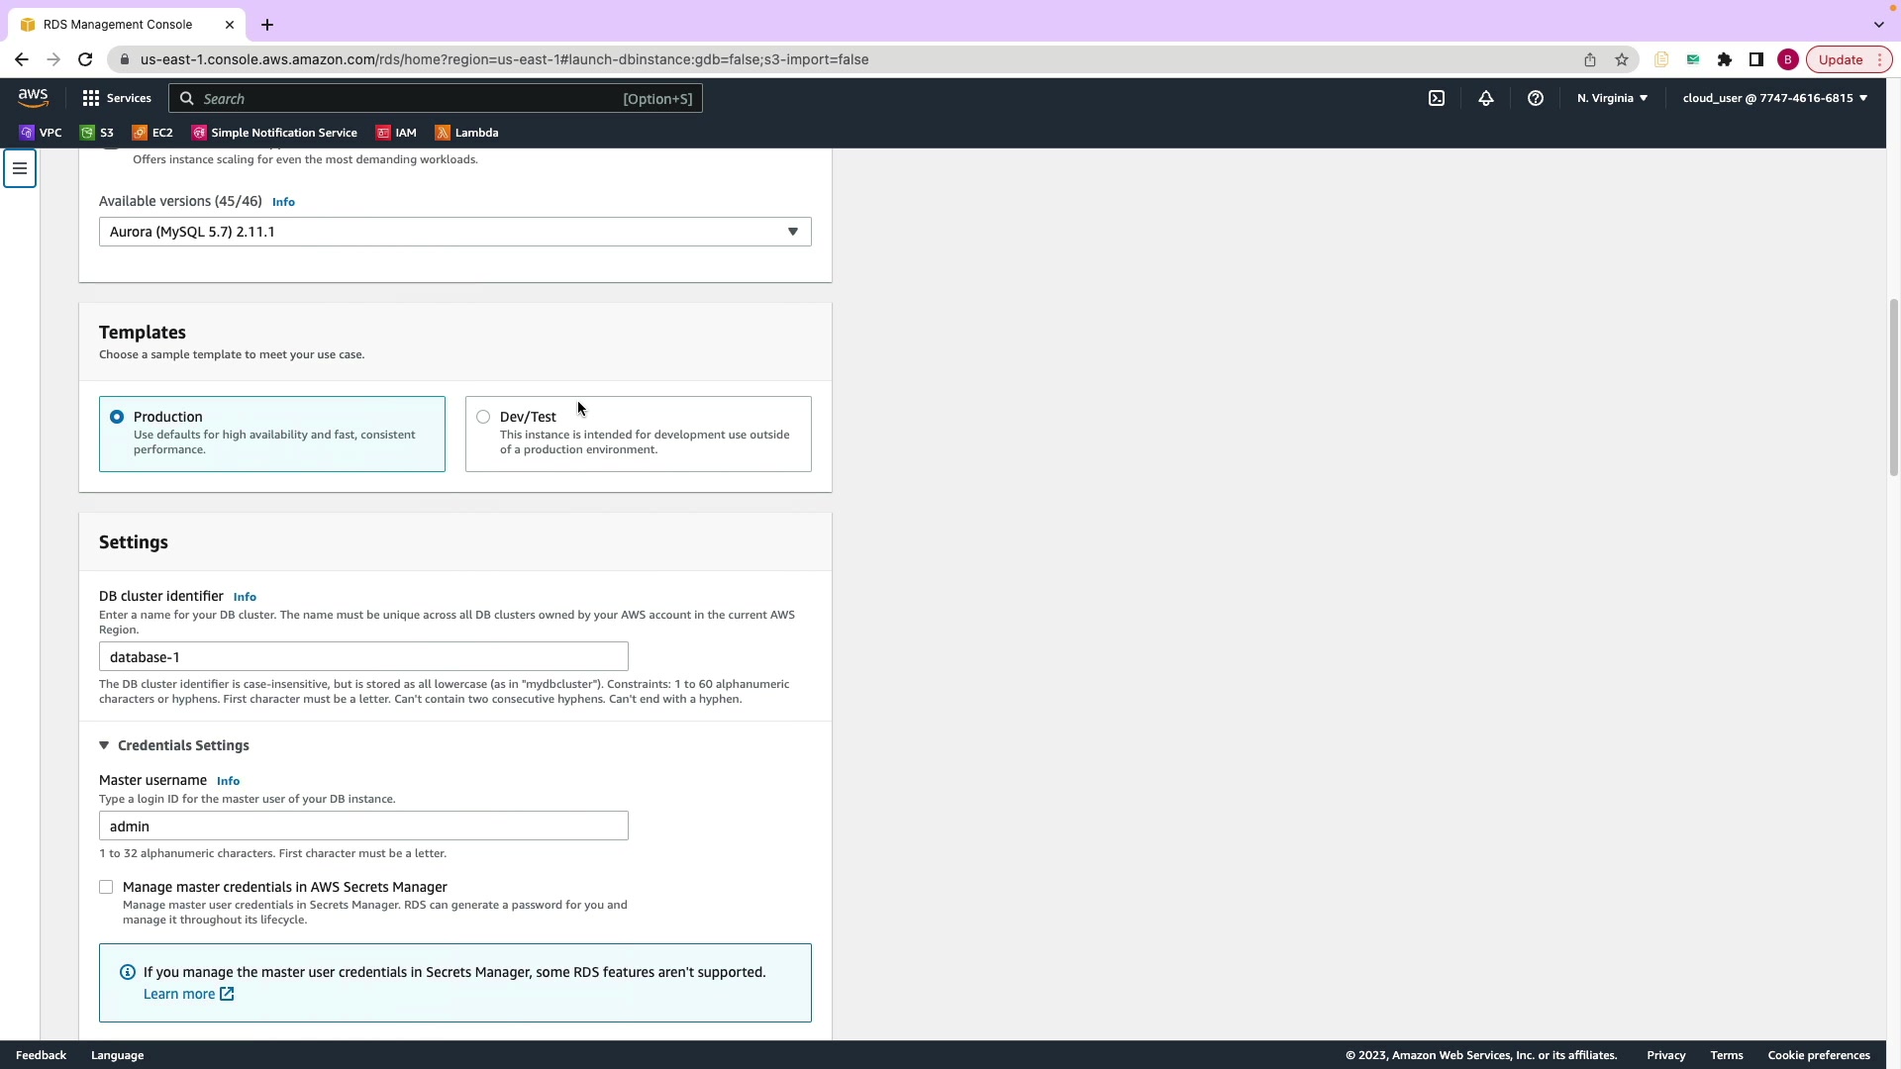Collapse the Credentials Settings section
Screen dimensions: 1901x1069
(174, 745)
